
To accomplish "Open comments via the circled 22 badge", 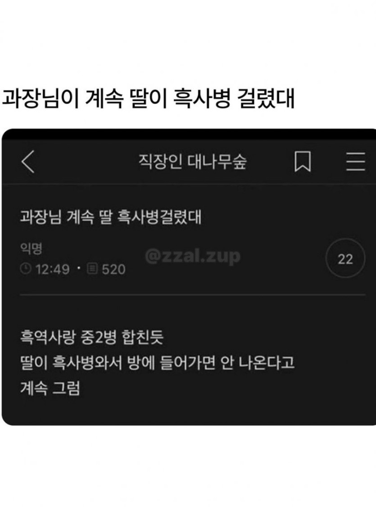I will pos(345,258).
